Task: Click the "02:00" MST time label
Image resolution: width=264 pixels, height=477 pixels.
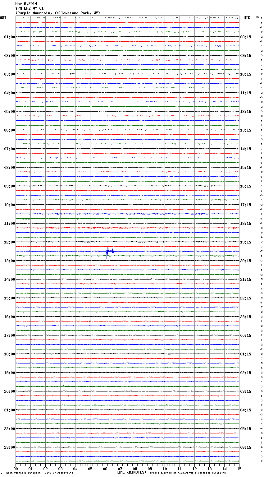Action: pyautogui.click(x=10, y=56)
